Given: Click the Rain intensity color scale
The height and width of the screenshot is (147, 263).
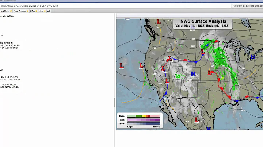Looking at the screenshot, I should point(144,116).
